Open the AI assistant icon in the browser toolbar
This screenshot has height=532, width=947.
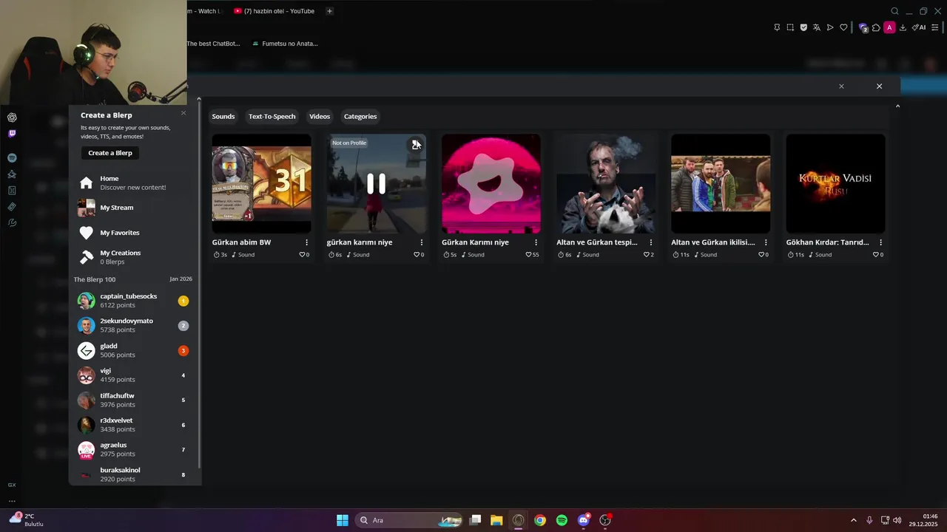coord(919,27)
